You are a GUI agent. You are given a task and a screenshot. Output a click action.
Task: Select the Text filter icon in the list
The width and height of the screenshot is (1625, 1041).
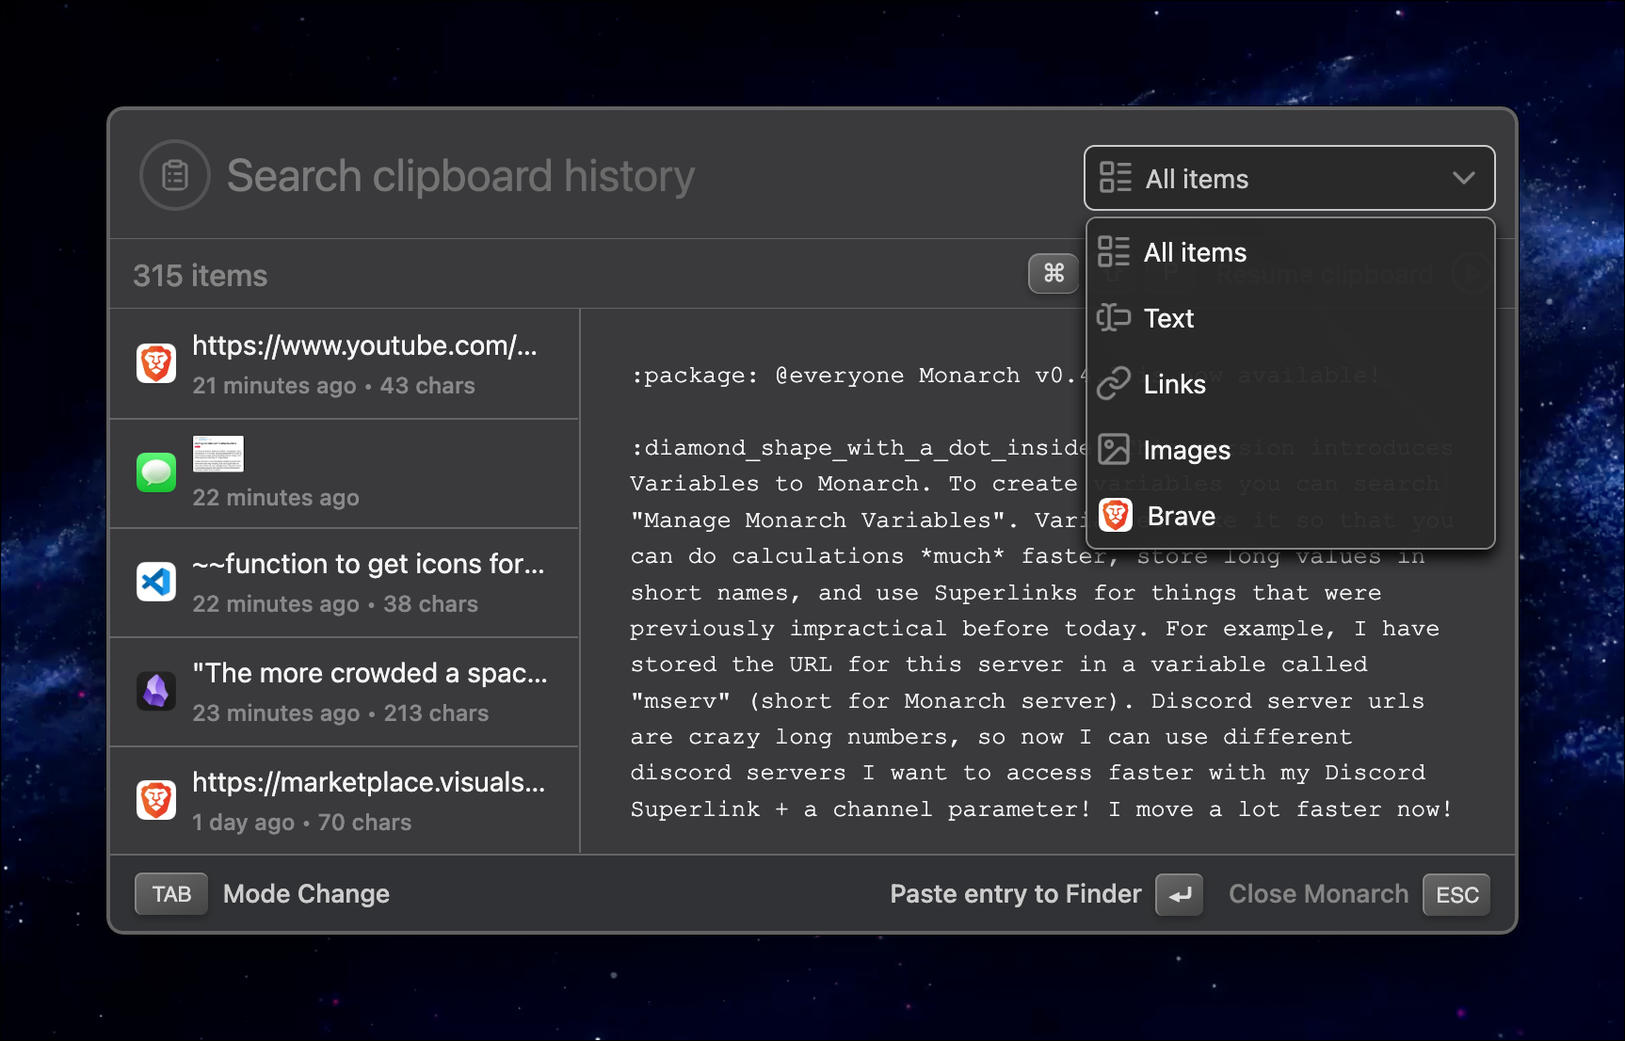point(1114,318)
